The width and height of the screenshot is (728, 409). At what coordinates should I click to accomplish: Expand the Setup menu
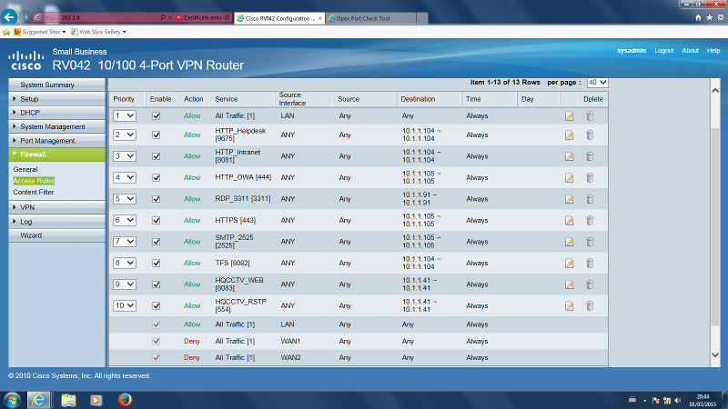(x=56, y=99)
